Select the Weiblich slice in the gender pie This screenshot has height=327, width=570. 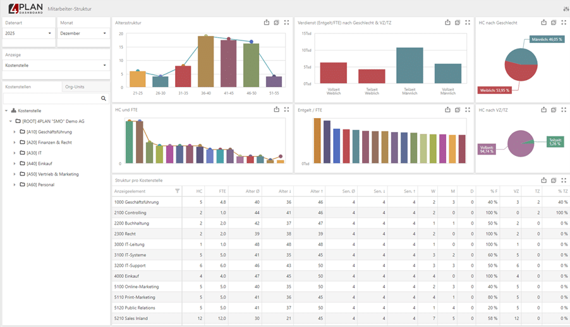coord(521,73)
